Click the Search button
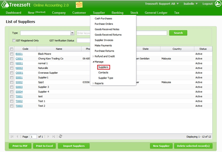This screenshot has width=222, height=152. point(178,33)
